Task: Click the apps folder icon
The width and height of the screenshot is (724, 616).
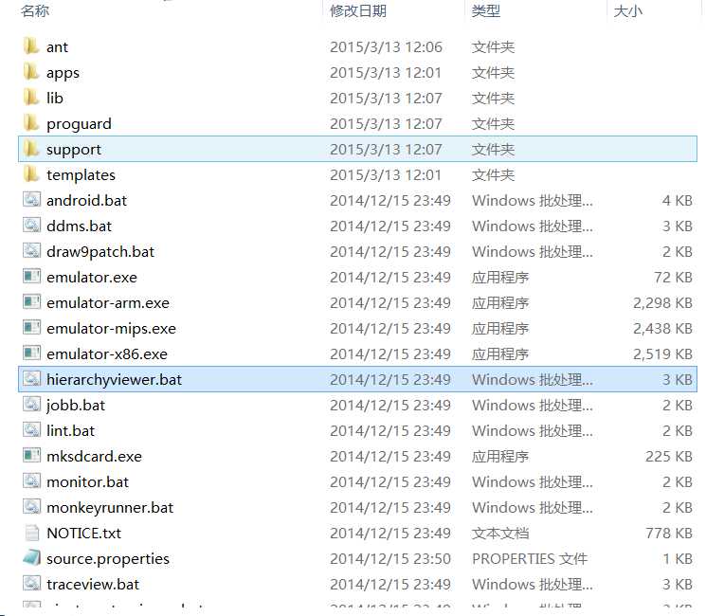Action: point(31,72)
